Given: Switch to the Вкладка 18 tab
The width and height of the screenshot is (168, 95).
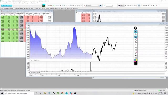Looking at the screenshot, I should coord(64,9).
